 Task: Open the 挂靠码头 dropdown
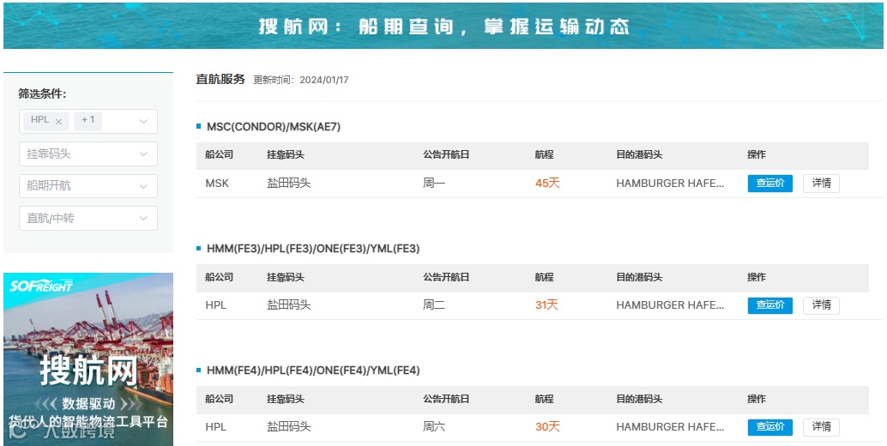[88, 154]
